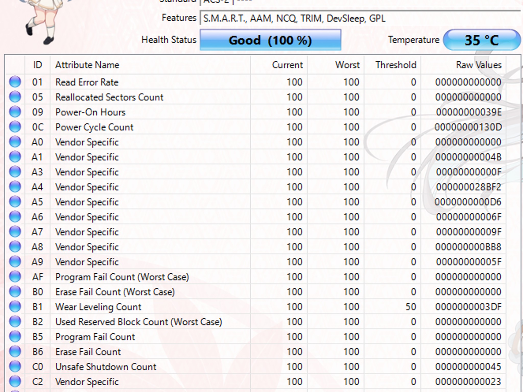Click status orb for Power Cycle Count

[15, 127]
